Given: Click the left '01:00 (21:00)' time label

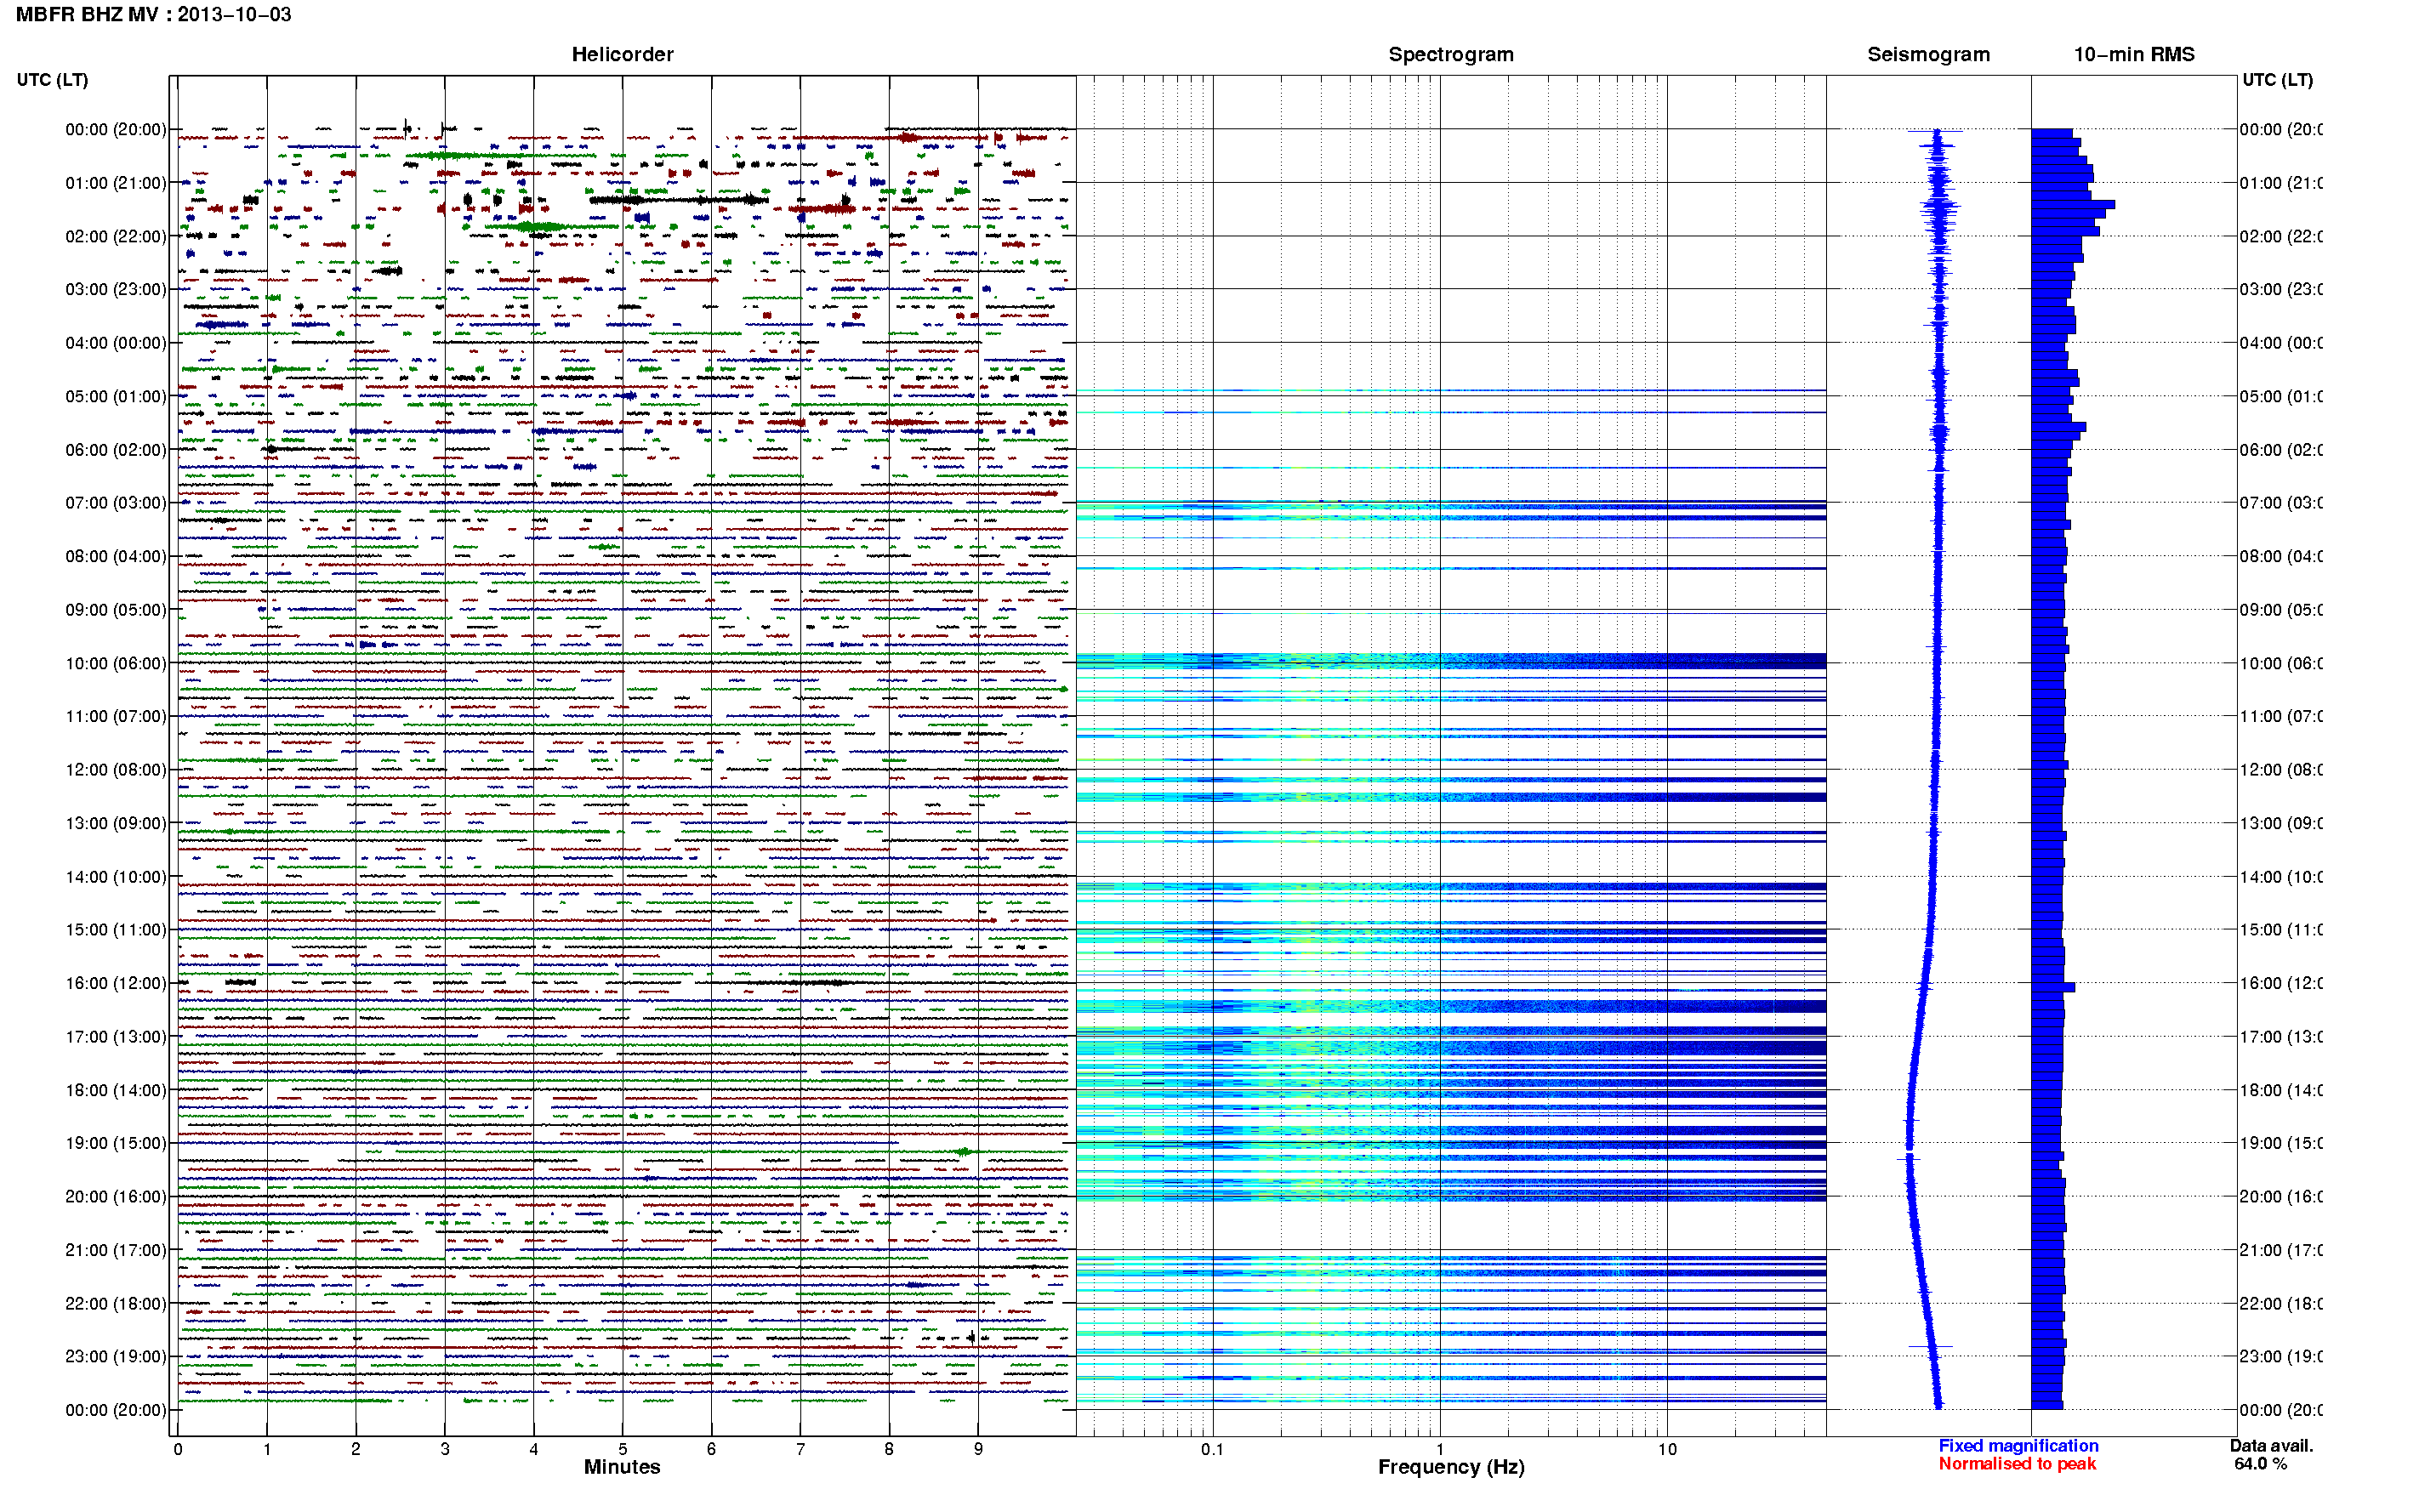Looking at the screenshot, I should tap(116, 183).
